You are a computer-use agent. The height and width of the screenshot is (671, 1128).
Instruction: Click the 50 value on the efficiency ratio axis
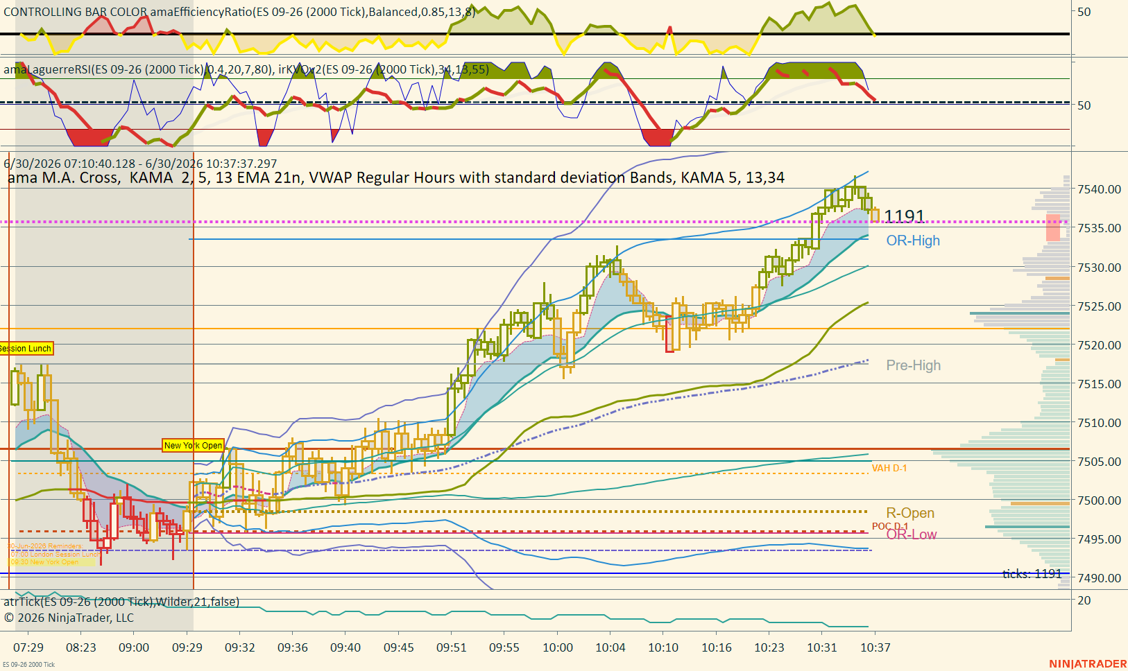[x=1084, y=12]
